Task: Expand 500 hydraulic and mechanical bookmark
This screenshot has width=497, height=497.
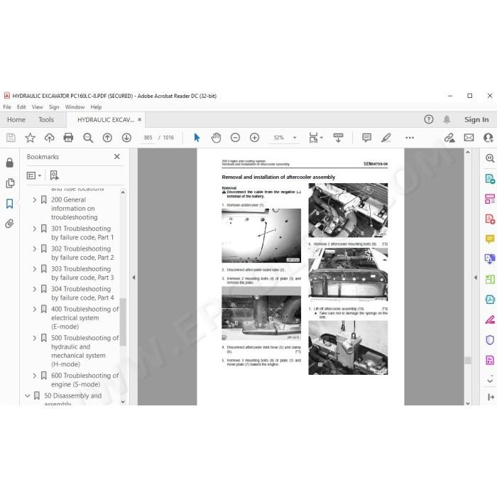Action: tap(35, 338)
